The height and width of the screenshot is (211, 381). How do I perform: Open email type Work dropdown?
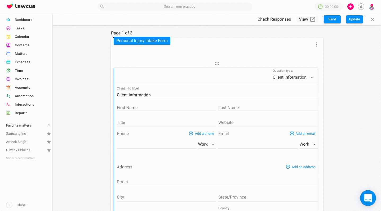308,144
